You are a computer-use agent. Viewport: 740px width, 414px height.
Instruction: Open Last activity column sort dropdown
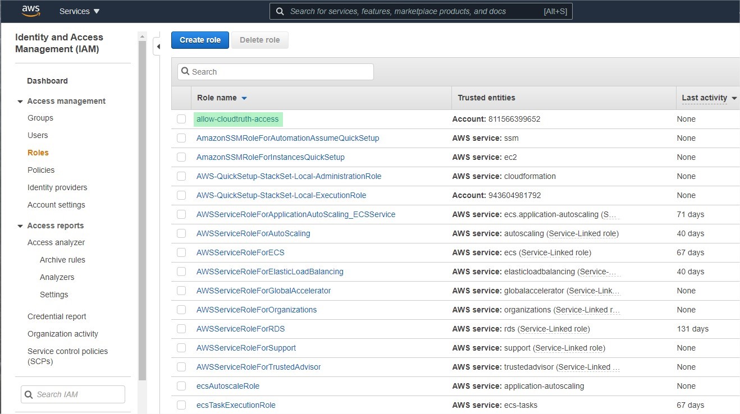click(734, 98)
